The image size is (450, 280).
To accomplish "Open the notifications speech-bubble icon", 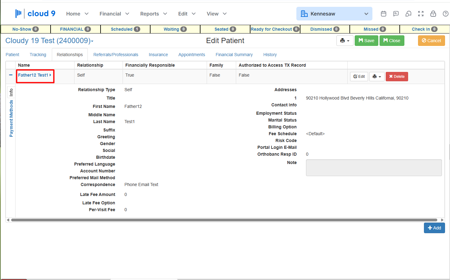I will (x=408, y=14).
